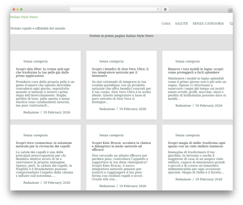Click the browser address bar

[115, 9]
